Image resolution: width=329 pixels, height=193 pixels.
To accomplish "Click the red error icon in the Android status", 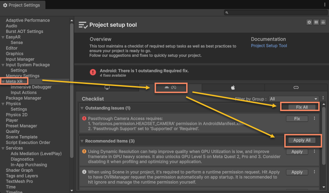I will 93,72.
